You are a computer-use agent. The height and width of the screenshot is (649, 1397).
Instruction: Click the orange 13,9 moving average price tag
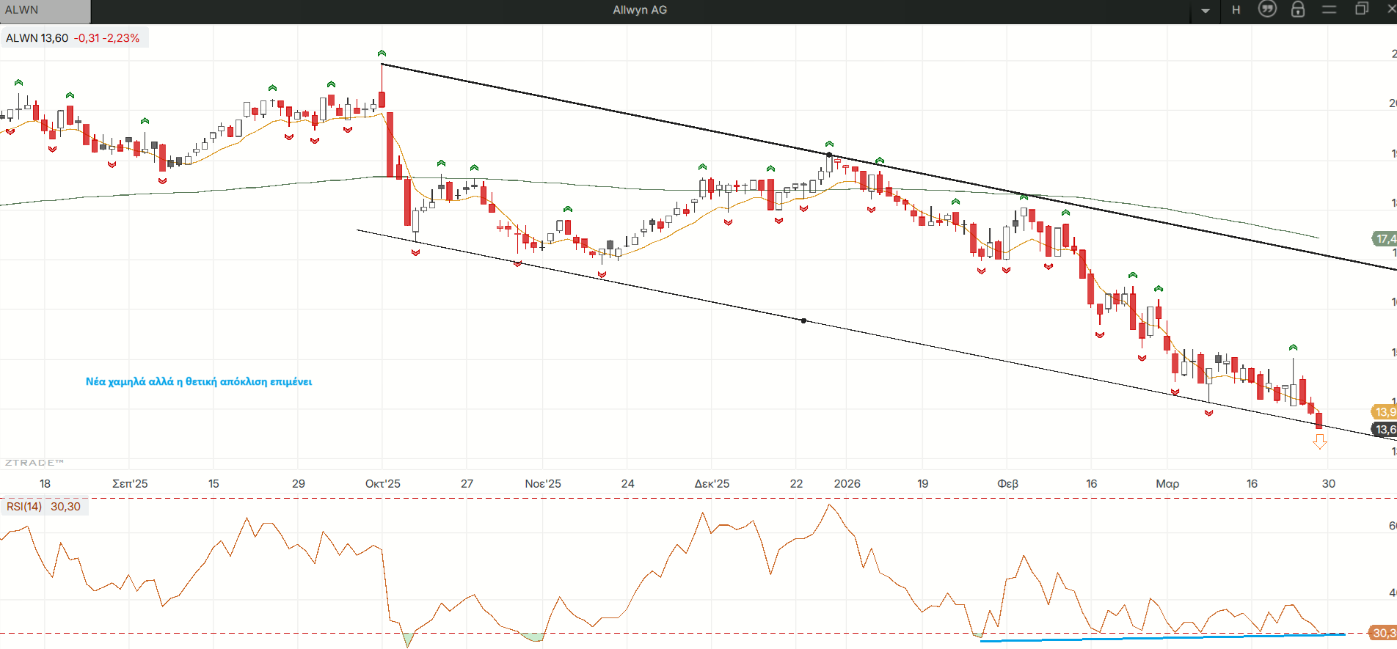pos(1384,412)
